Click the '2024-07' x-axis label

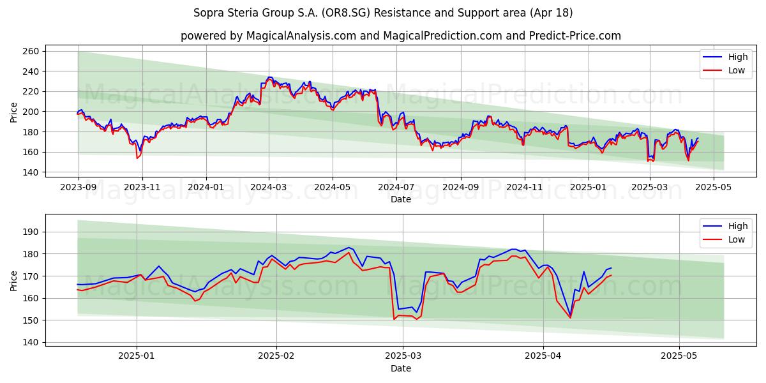tap(396, 188)
